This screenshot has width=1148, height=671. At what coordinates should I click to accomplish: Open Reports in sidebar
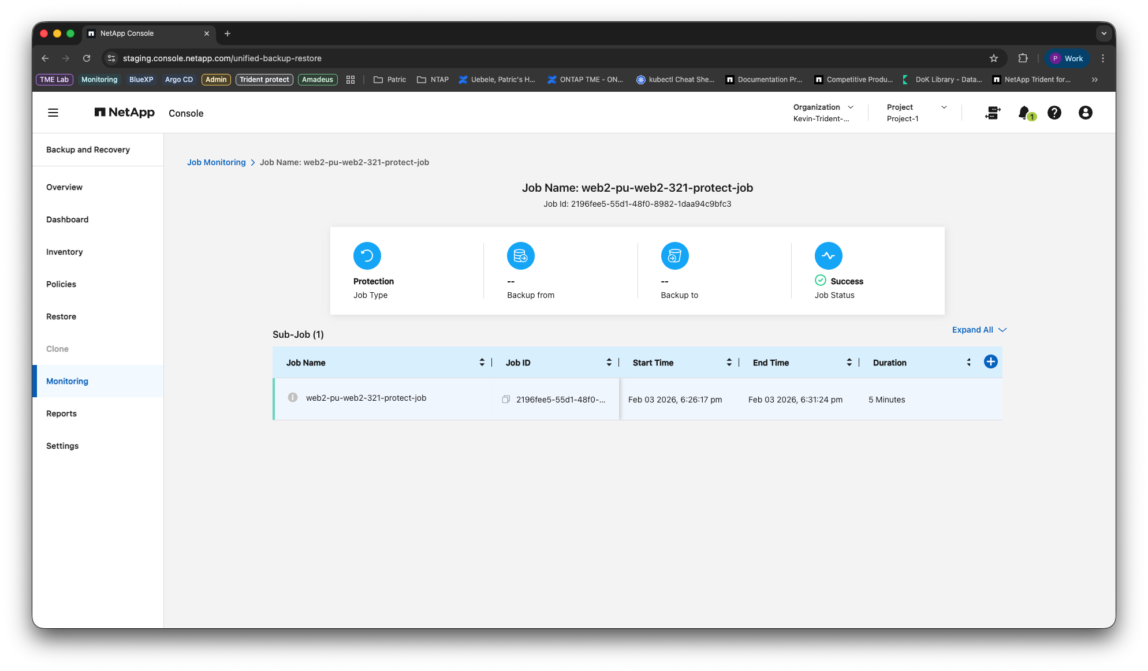pos(61,413)
